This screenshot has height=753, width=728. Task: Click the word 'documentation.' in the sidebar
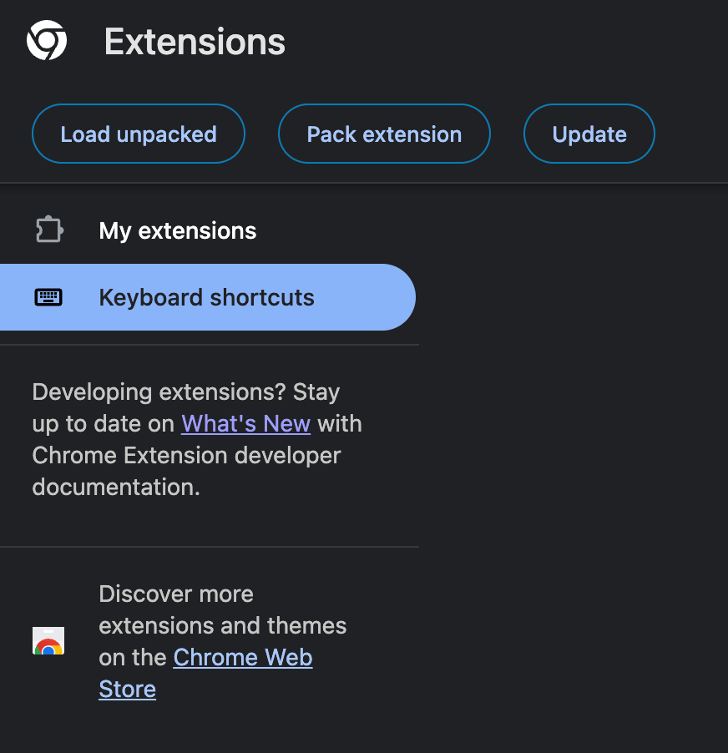coord(116,487)
